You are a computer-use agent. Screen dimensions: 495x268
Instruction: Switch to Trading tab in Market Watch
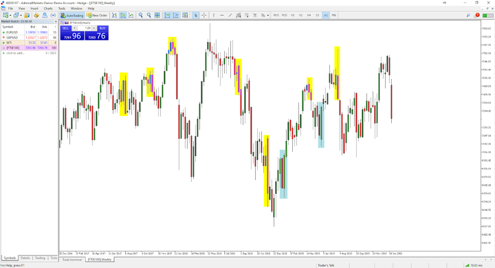coord(40,258)
